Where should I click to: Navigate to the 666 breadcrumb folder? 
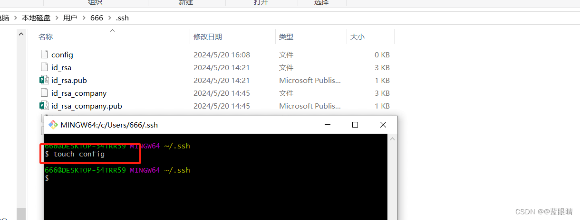[x=97, y=18]
